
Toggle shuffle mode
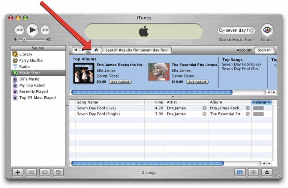click(x=31, y=172)
